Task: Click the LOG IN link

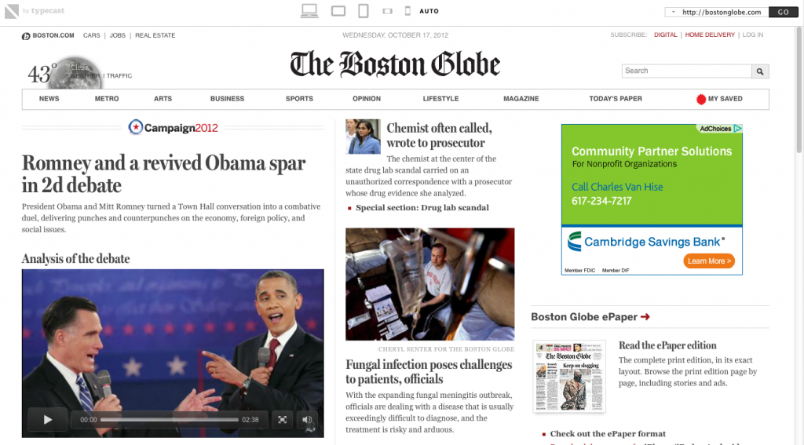Action: 753,35
